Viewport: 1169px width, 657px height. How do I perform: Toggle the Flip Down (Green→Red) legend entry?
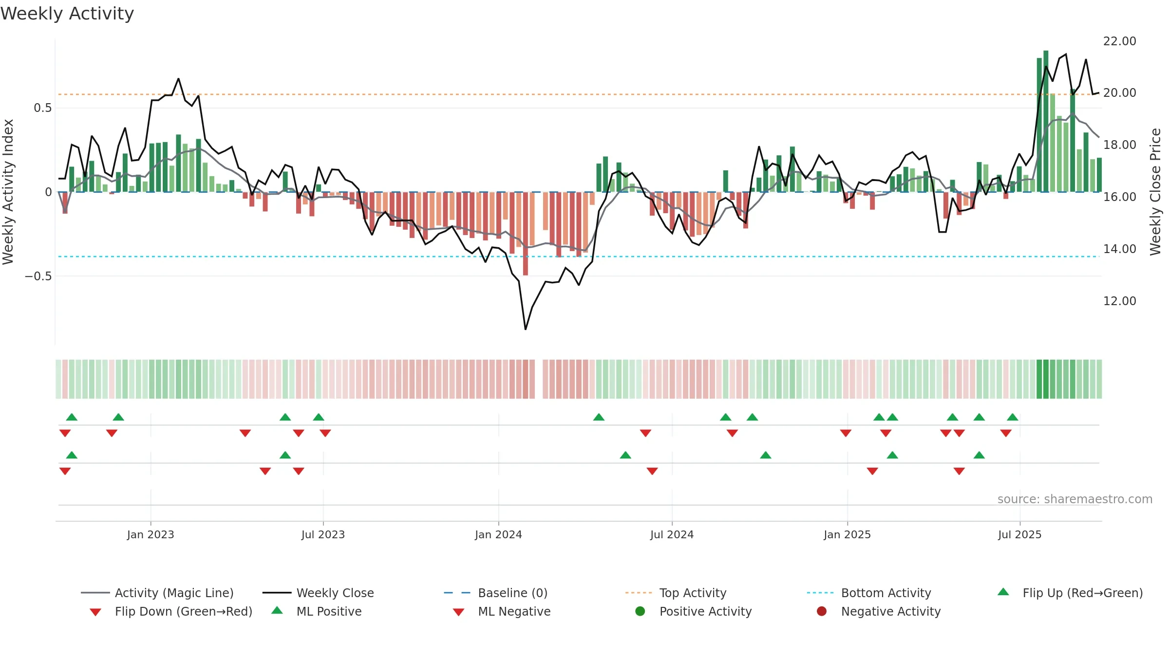click(171, 611)
